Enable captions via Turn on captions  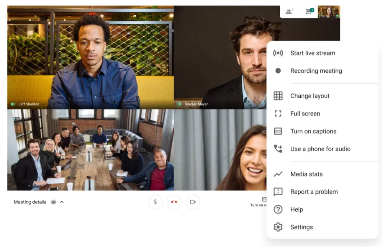point(313,131)
